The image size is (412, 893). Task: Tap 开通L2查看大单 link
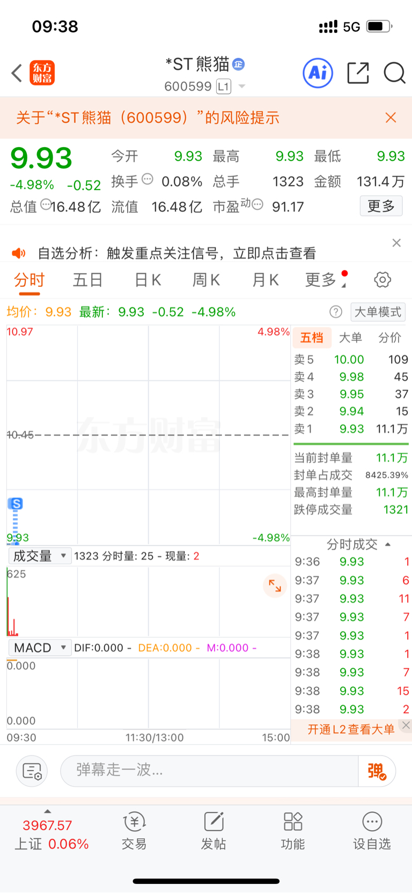[x=351, y=729]
